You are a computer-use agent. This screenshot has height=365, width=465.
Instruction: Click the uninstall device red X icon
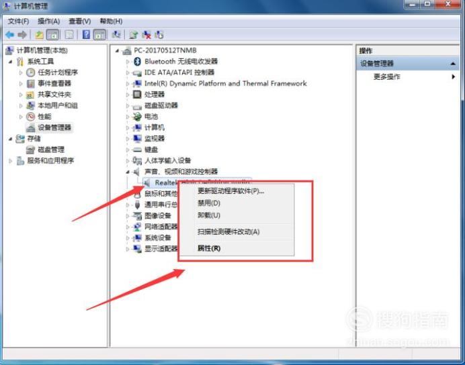pos(146,35)
